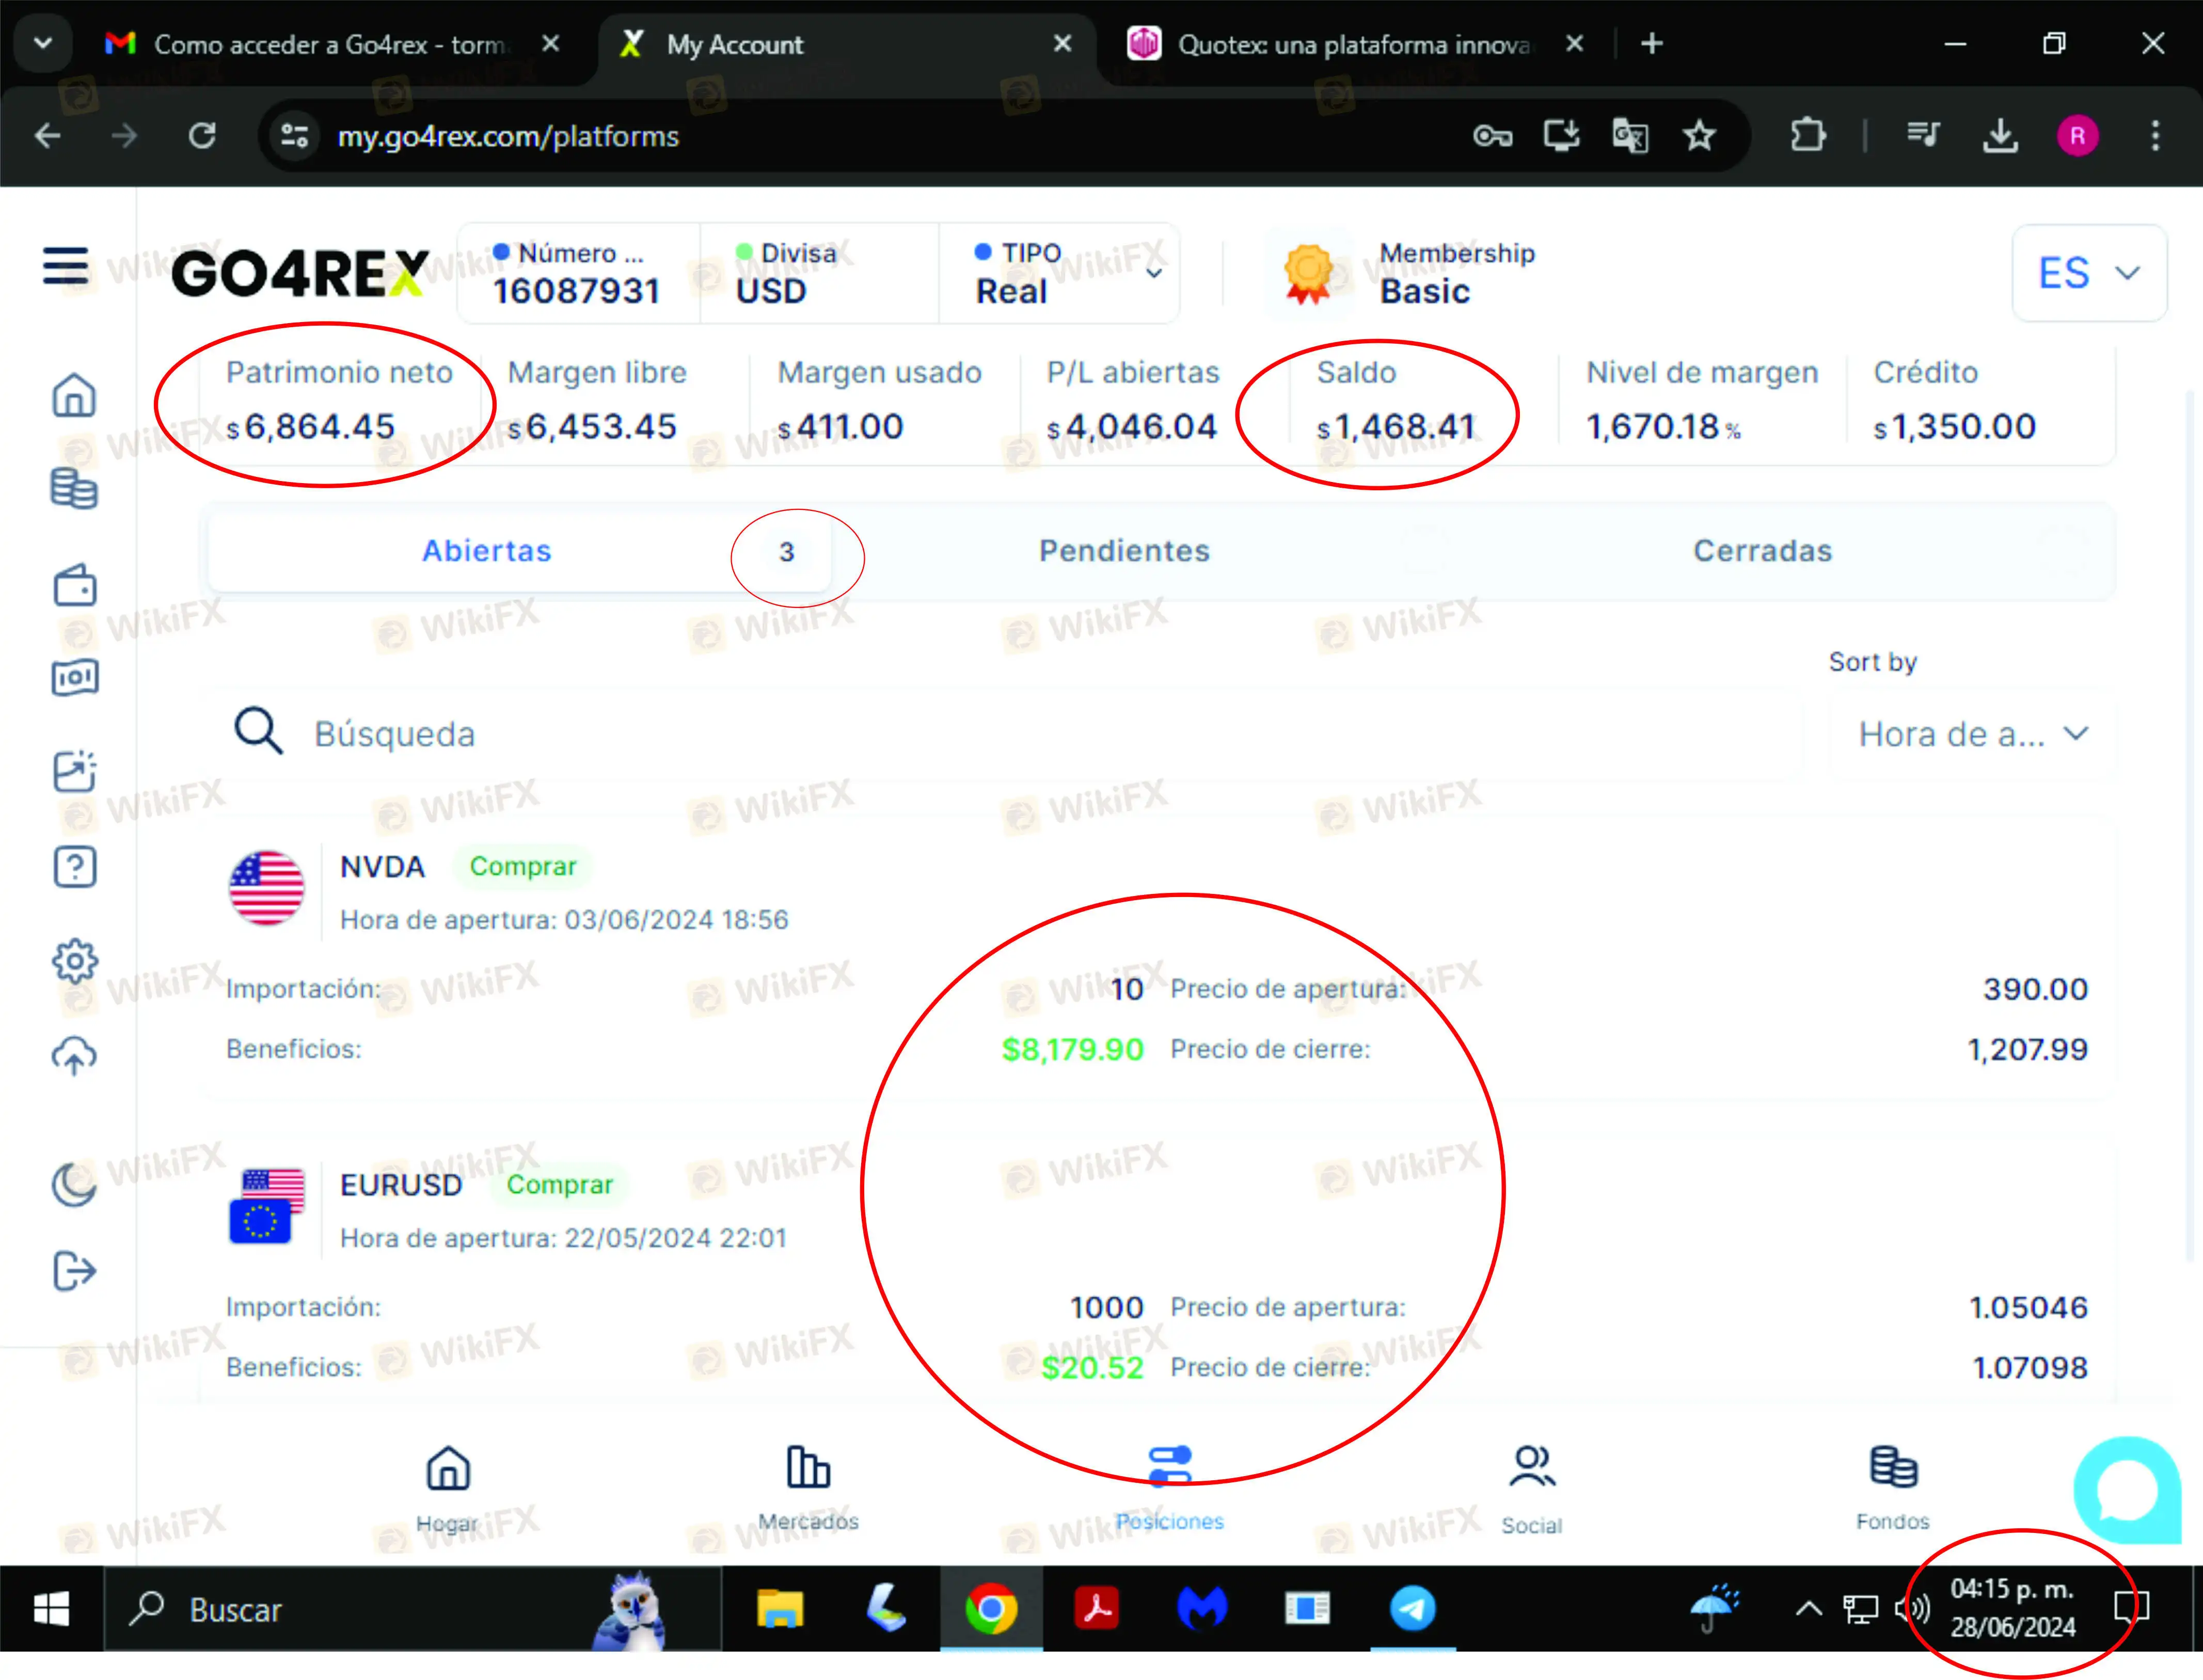Reload the current page
This screenshot has width=2203, height=1680.
(202, 135)
